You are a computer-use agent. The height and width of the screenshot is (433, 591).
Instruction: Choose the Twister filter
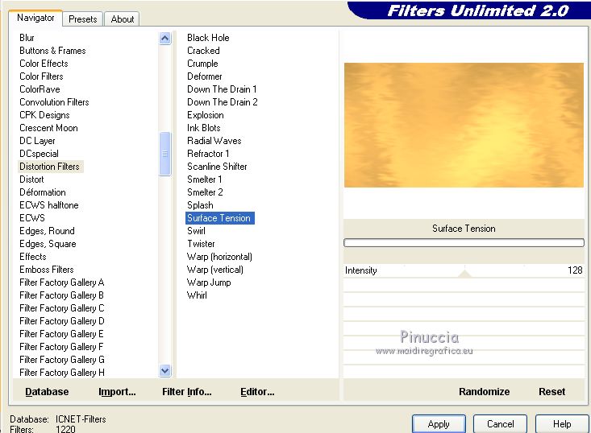pos(201,244)
